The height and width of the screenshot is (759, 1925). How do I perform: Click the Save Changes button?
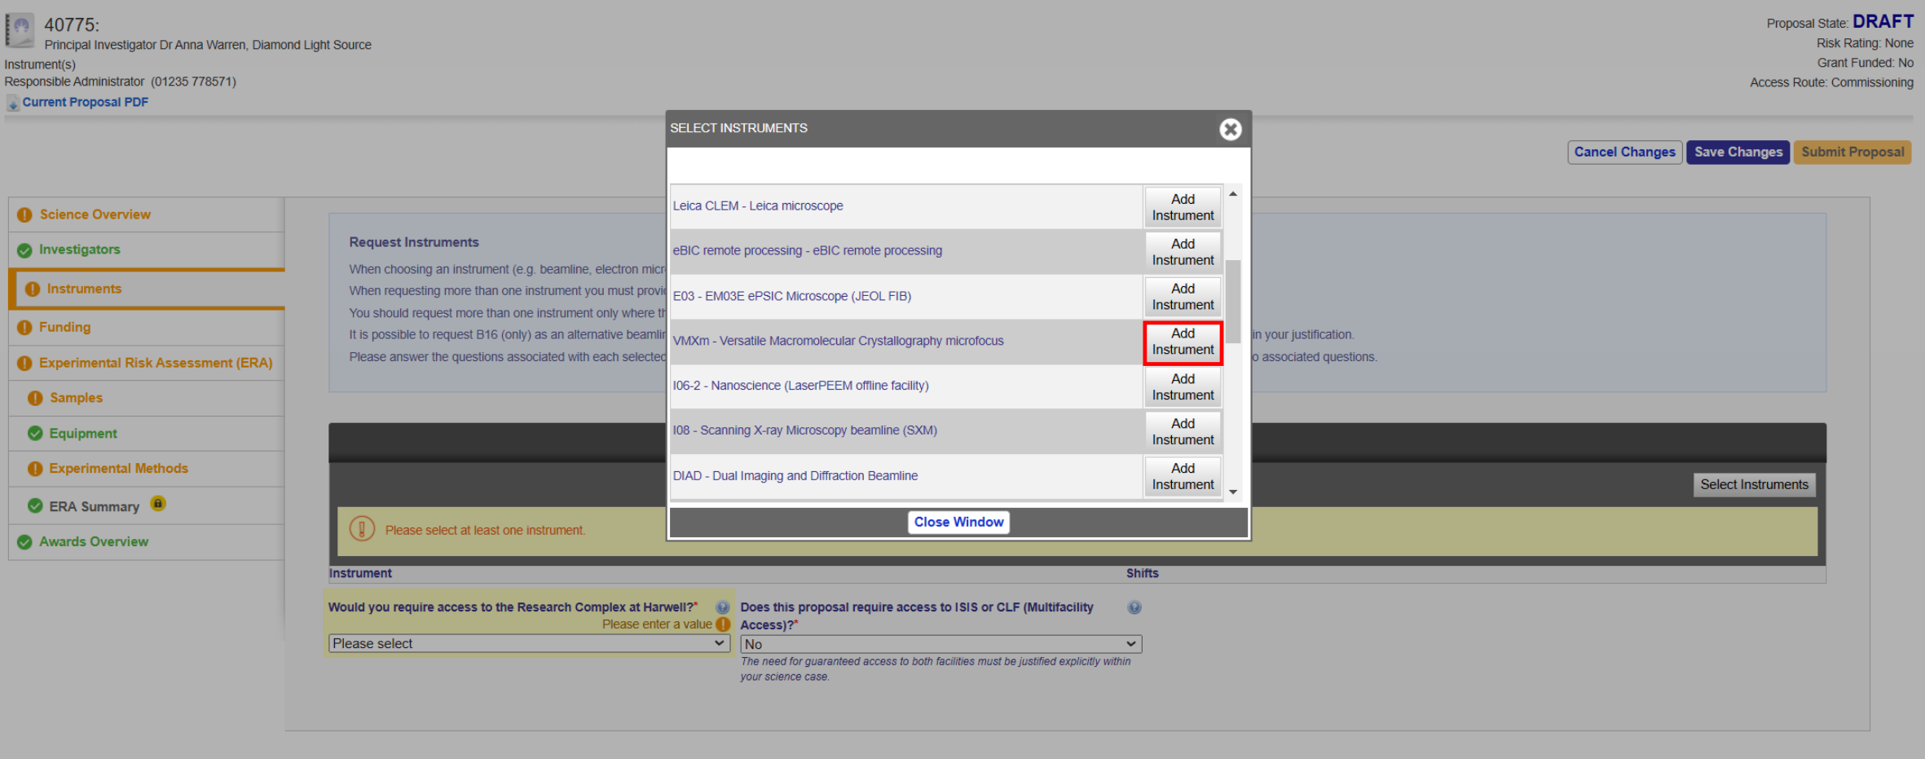tap(1738, 152)
